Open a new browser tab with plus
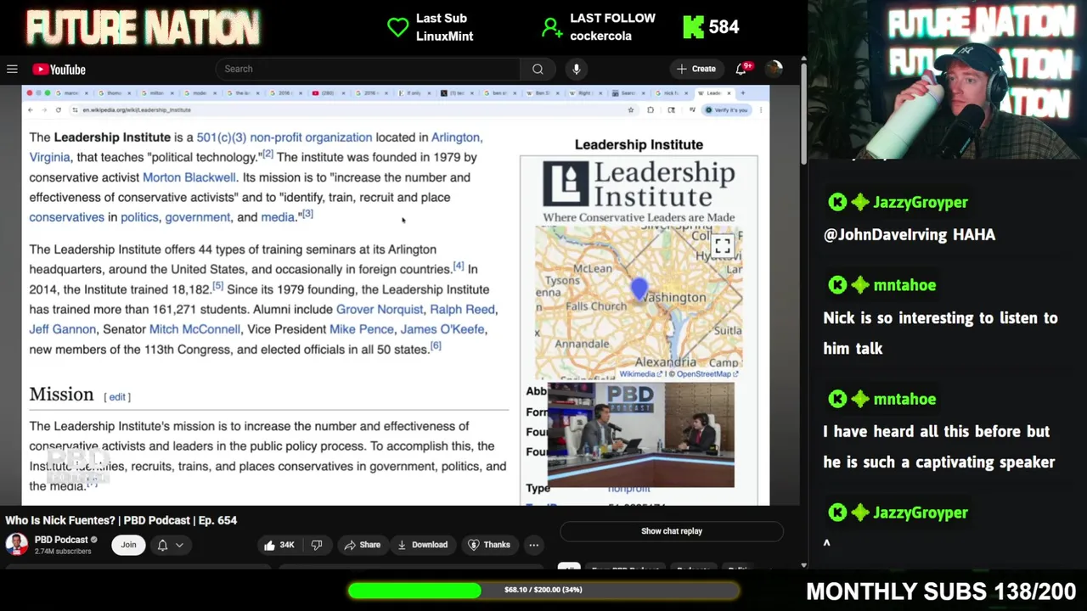This screenshot has height=611, width=1087. [742, 92]
